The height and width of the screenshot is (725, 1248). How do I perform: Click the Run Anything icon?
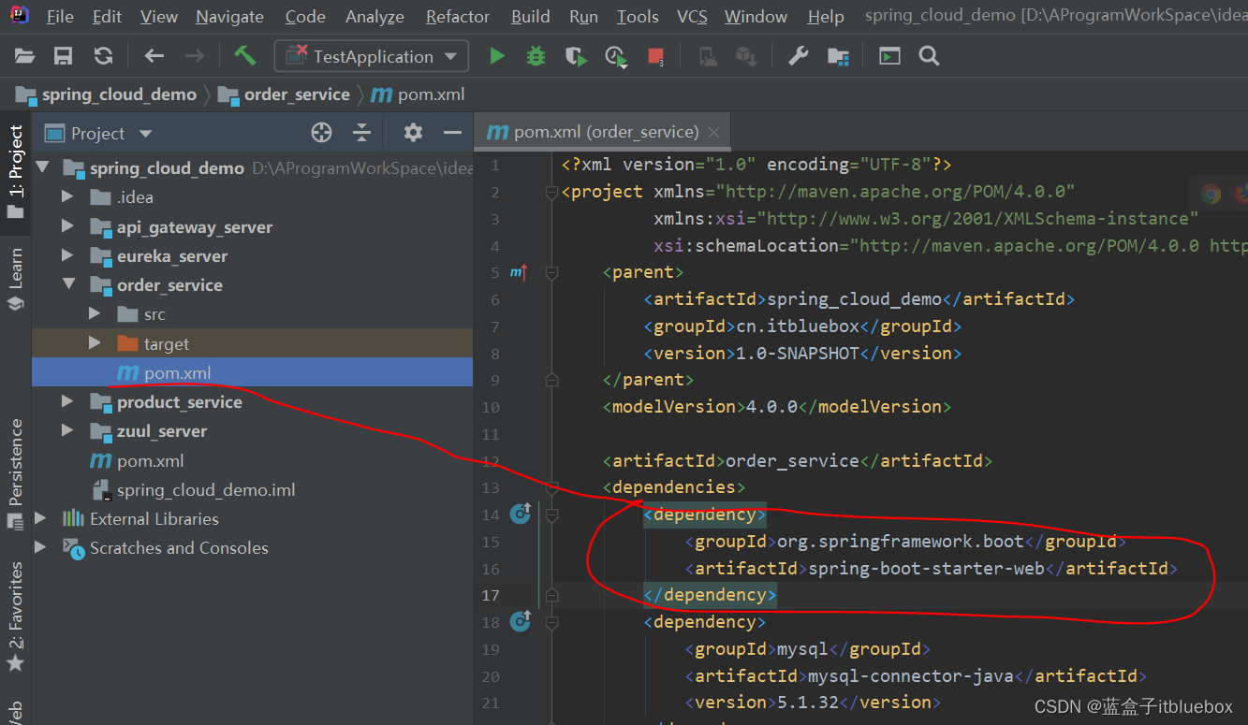[x=889, y=56]
